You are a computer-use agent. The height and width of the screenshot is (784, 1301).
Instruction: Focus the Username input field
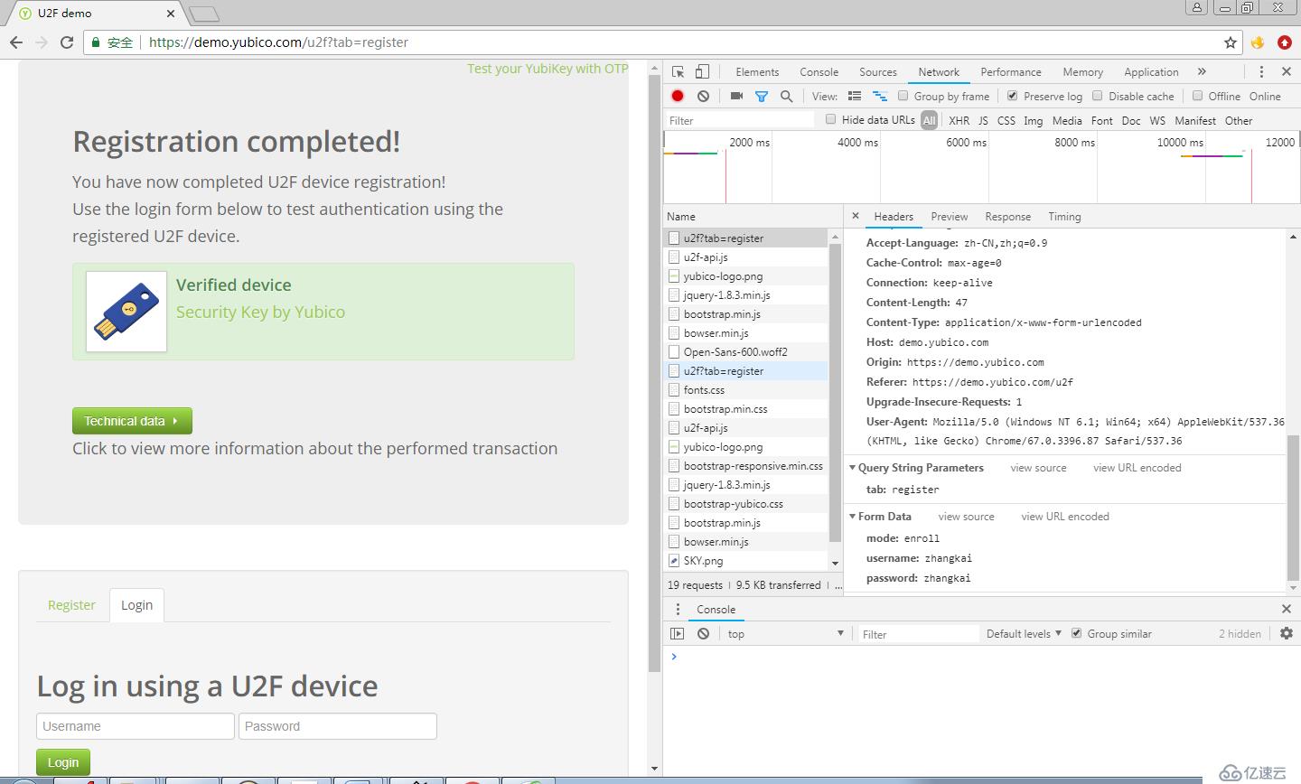(136, 726)
